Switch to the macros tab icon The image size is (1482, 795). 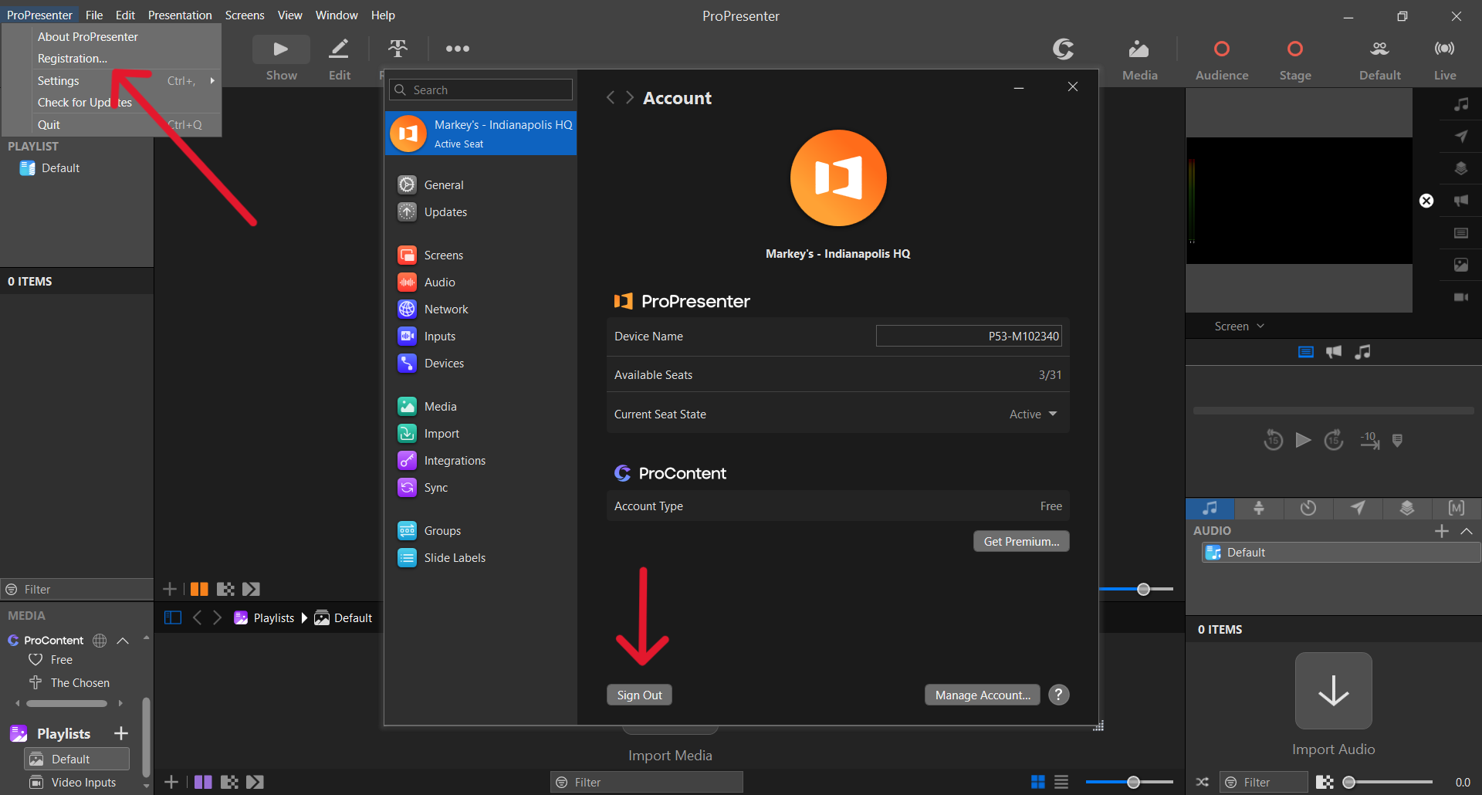pyautogui.click(x=1456, y=508)
